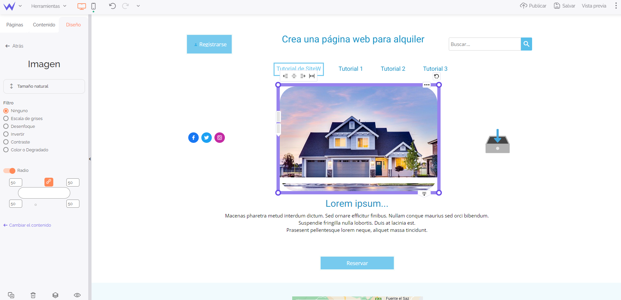This screenshot has width=621, height=300.
Task: Select the house image
Action: coord(359,139)
